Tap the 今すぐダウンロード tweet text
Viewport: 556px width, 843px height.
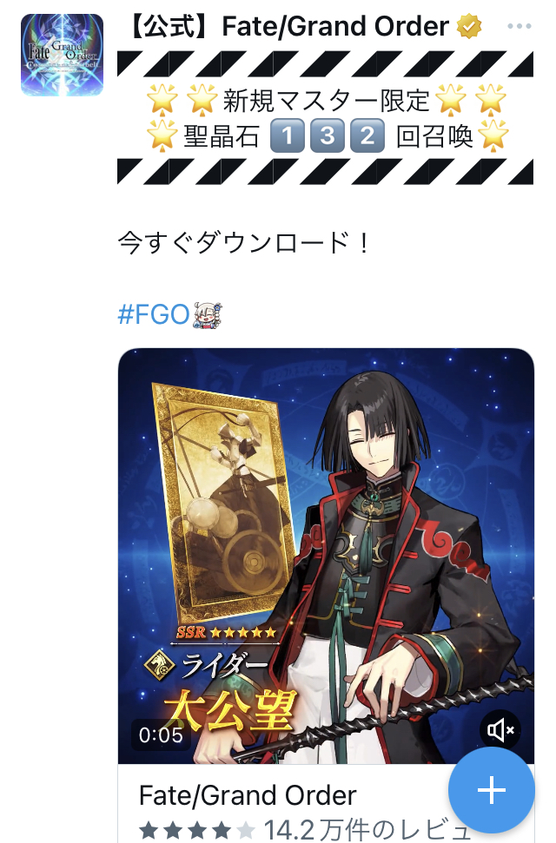coord(244,243)
